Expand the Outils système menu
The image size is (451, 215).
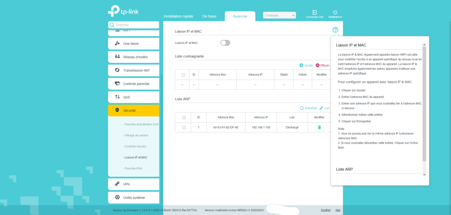(133, 197)
